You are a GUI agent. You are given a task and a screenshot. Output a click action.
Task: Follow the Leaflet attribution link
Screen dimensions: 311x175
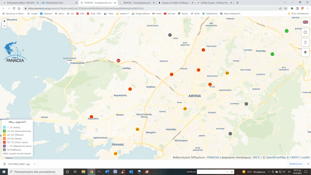[306, 157]
